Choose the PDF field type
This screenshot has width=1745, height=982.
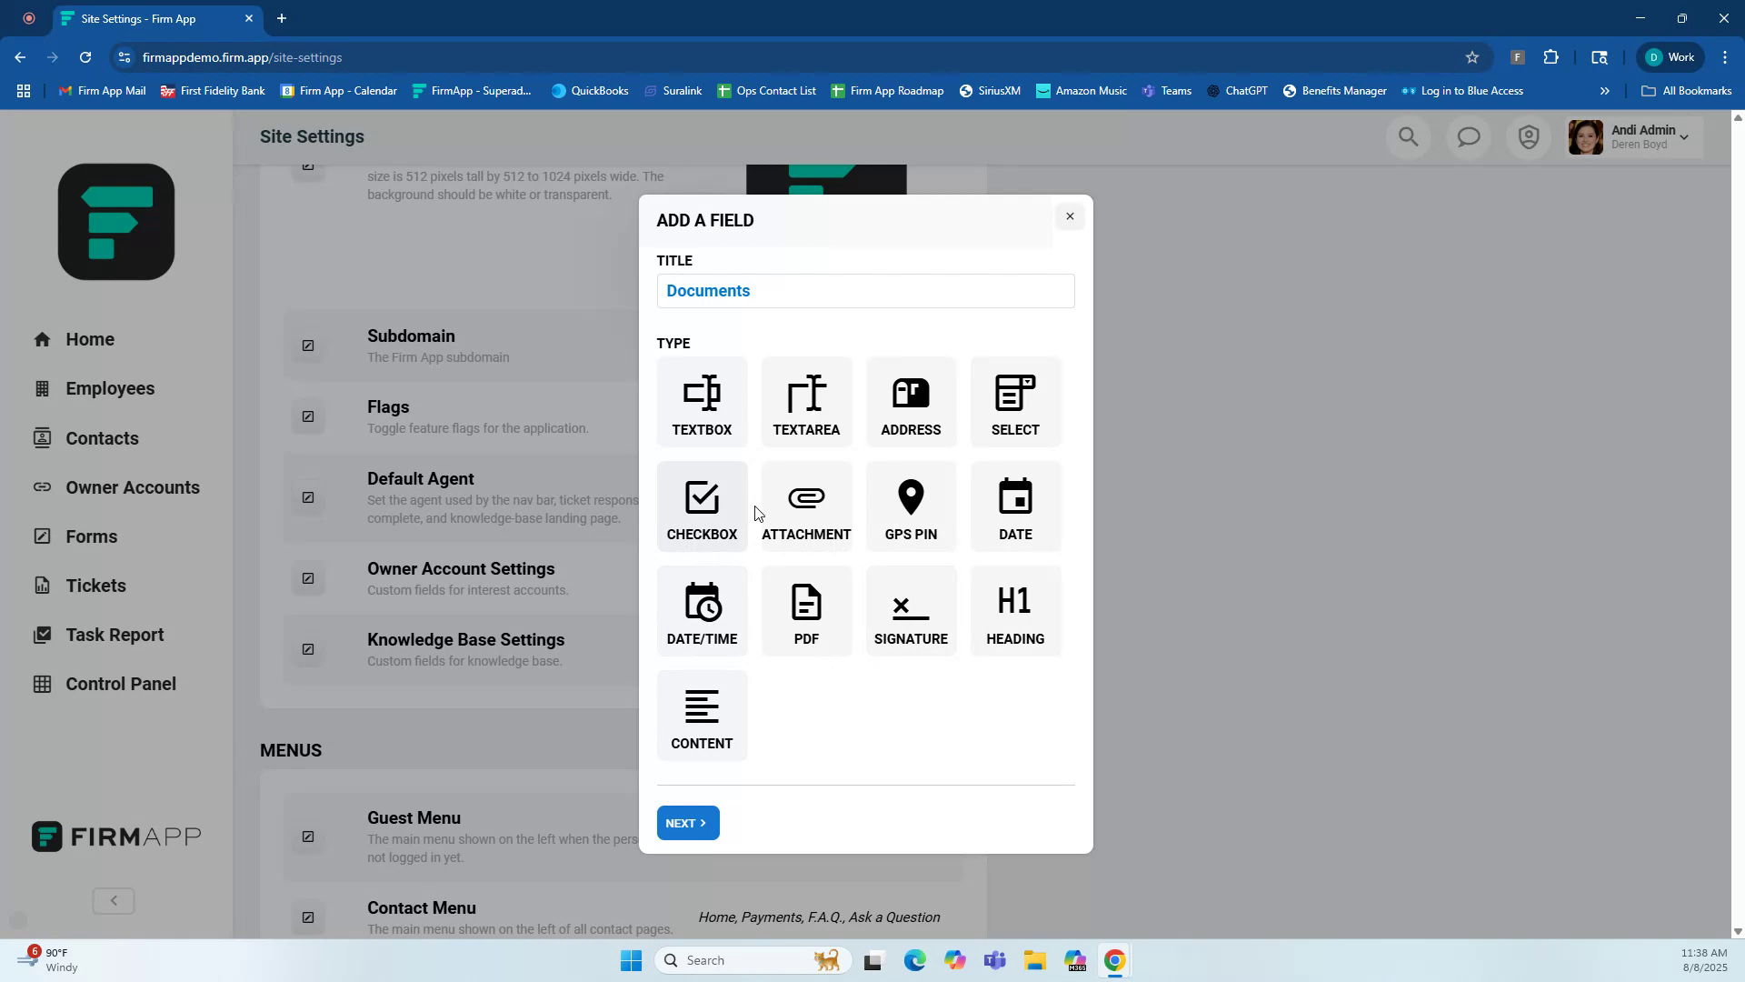click(805, 610)
